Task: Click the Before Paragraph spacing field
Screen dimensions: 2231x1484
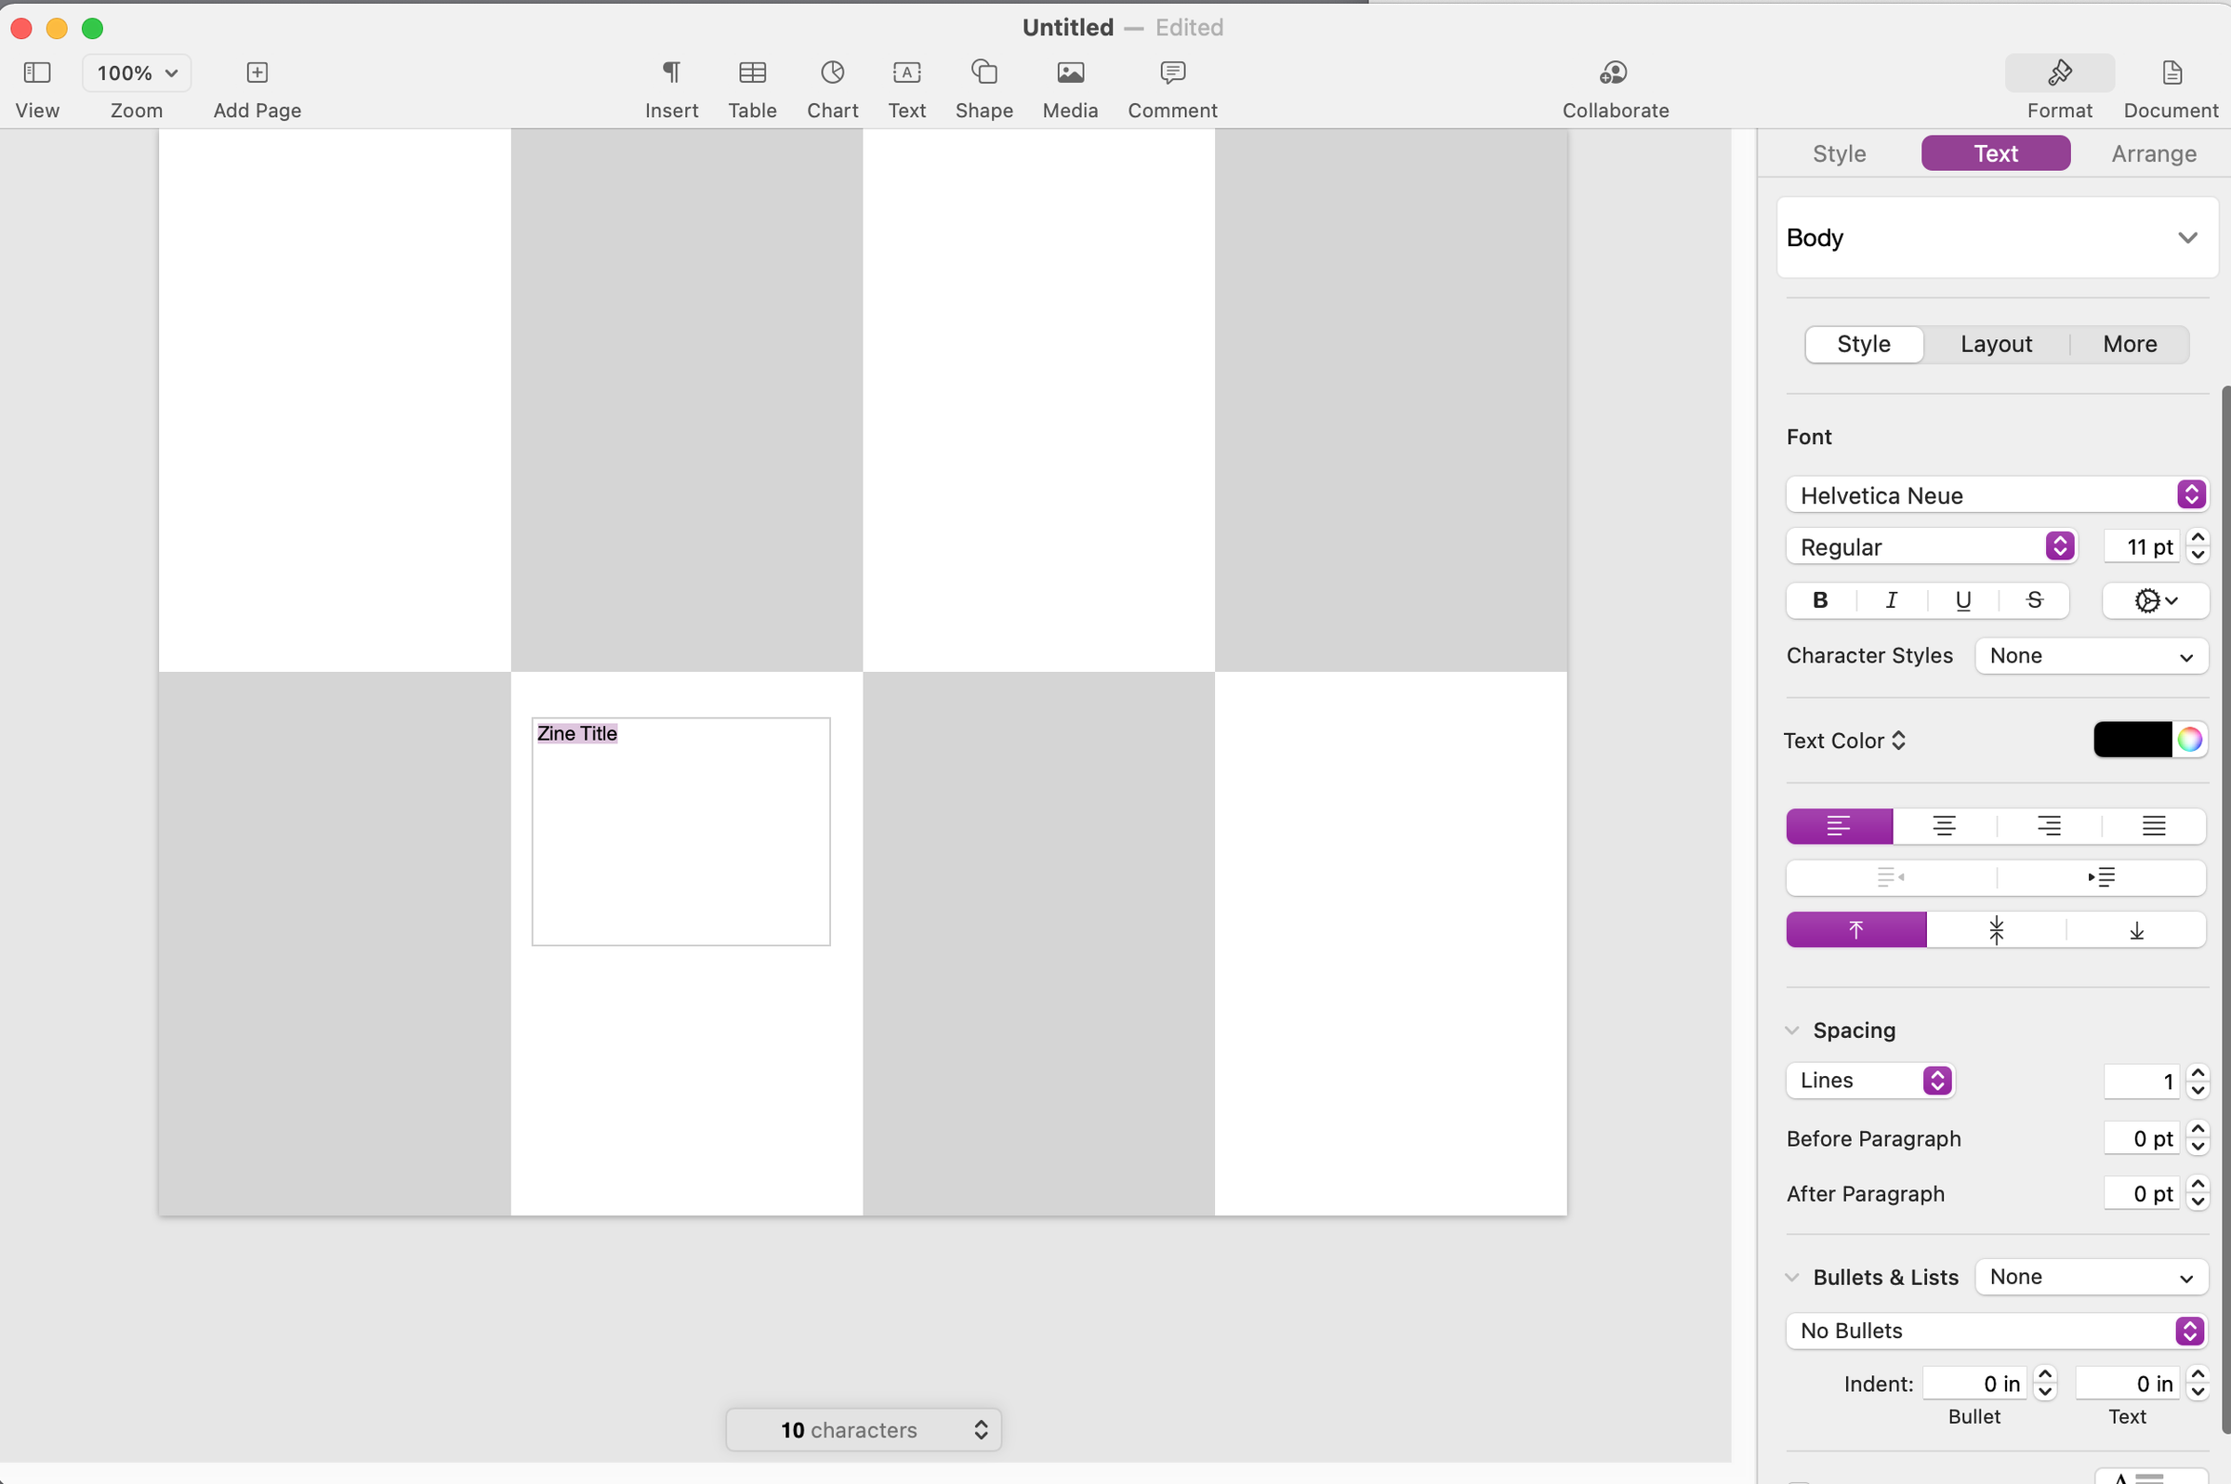Action: pyautogui.click(x=2141, y=1137)
